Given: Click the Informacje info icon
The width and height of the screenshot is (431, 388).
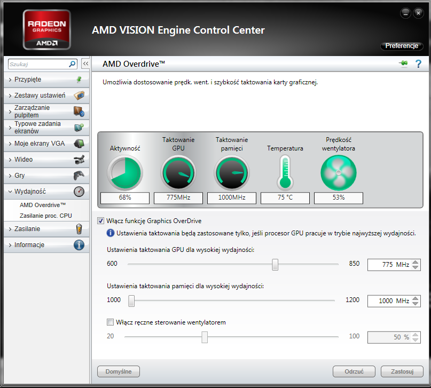Looking at the screenshot, I should [x=79, y=245].
